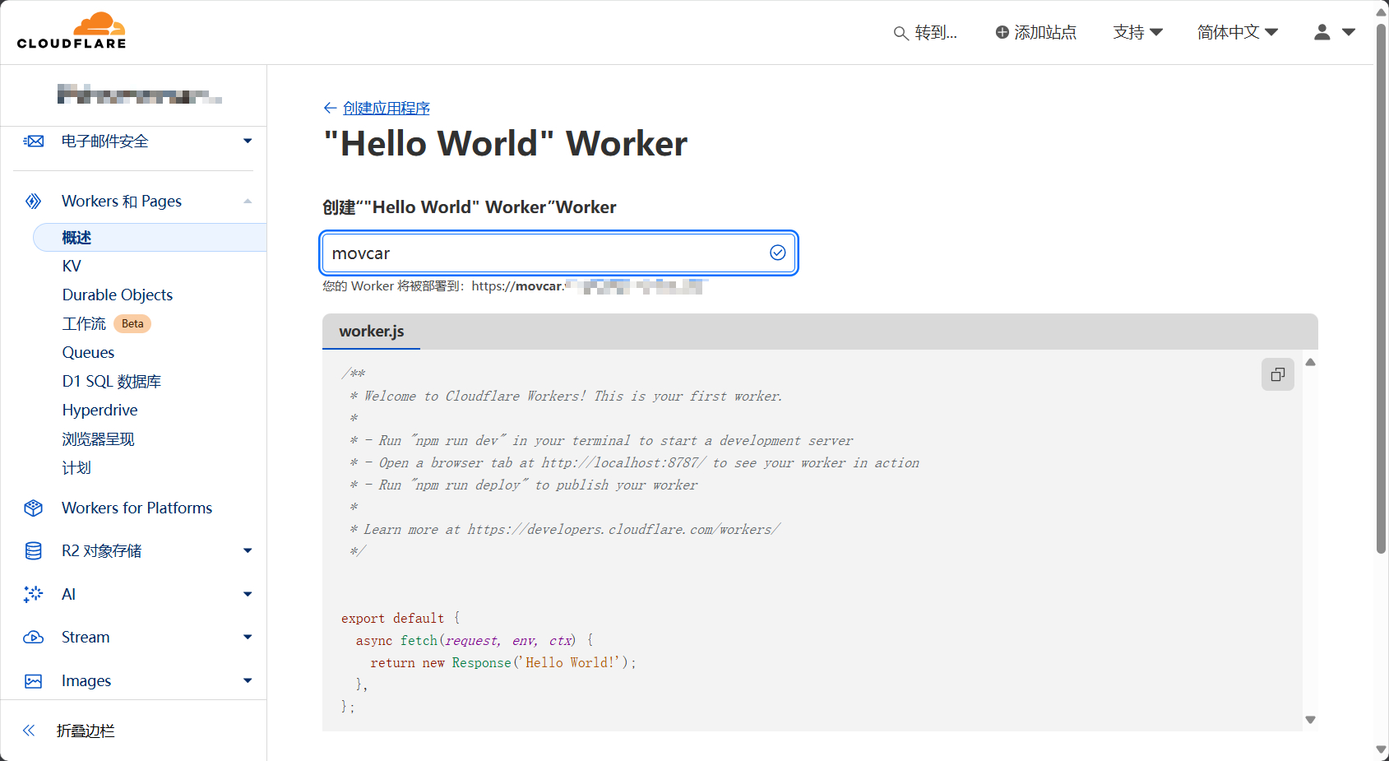
Task: Open D1 SQL 数据库 menu item
Action: coord(111,382)
